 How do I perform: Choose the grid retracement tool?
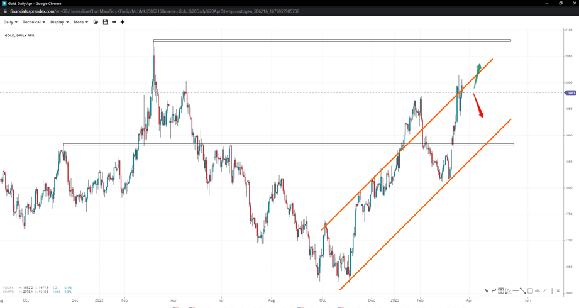pyautogui.click(x=501, y=291)
